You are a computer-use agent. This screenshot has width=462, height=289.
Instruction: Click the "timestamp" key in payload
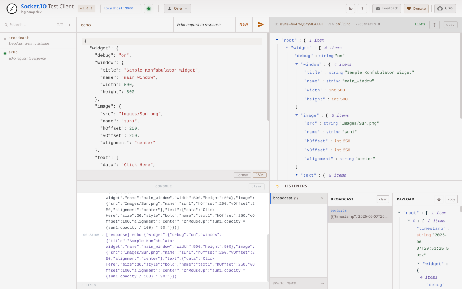(x=431, y=228)
